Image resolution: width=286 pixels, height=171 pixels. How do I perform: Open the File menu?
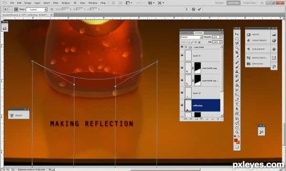(12, 3)
